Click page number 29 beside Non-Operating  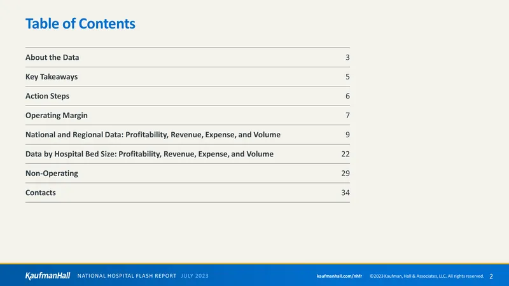(x=345, y=173)
